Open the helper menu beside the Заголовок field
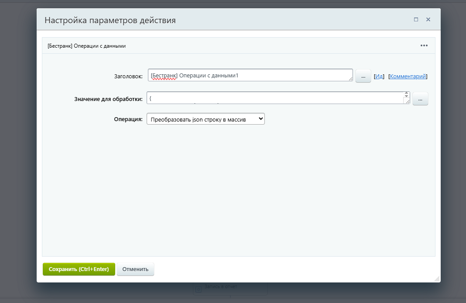This screenshot has width=466, height=303. click(x=363, y=76)
